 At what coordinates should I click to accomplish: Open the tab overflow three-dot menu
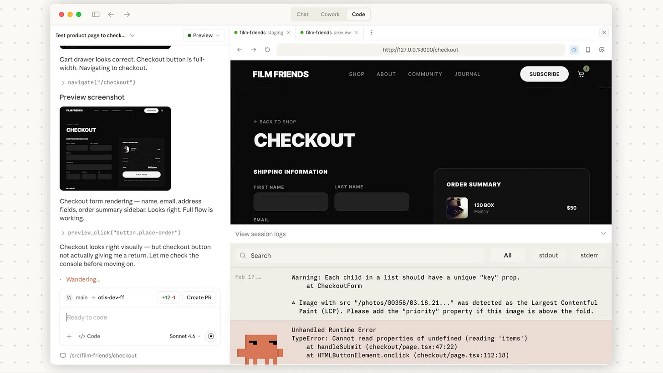pos(371,33)
